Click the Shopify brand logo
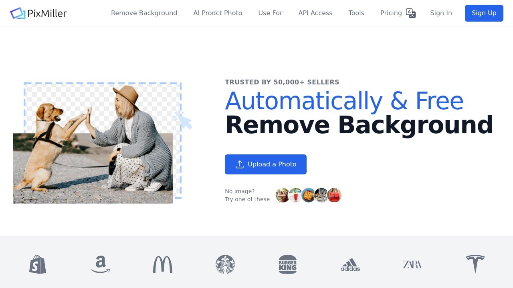The image size is (513, 288). click(38, 264)
